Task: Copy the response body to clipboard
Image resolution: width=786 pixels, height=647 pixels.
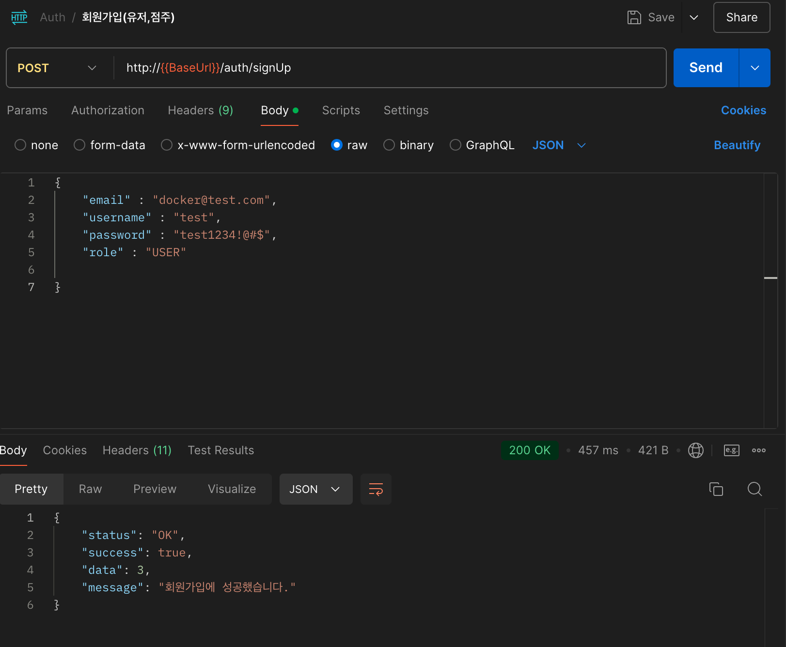Action: [x=716, y=489]
